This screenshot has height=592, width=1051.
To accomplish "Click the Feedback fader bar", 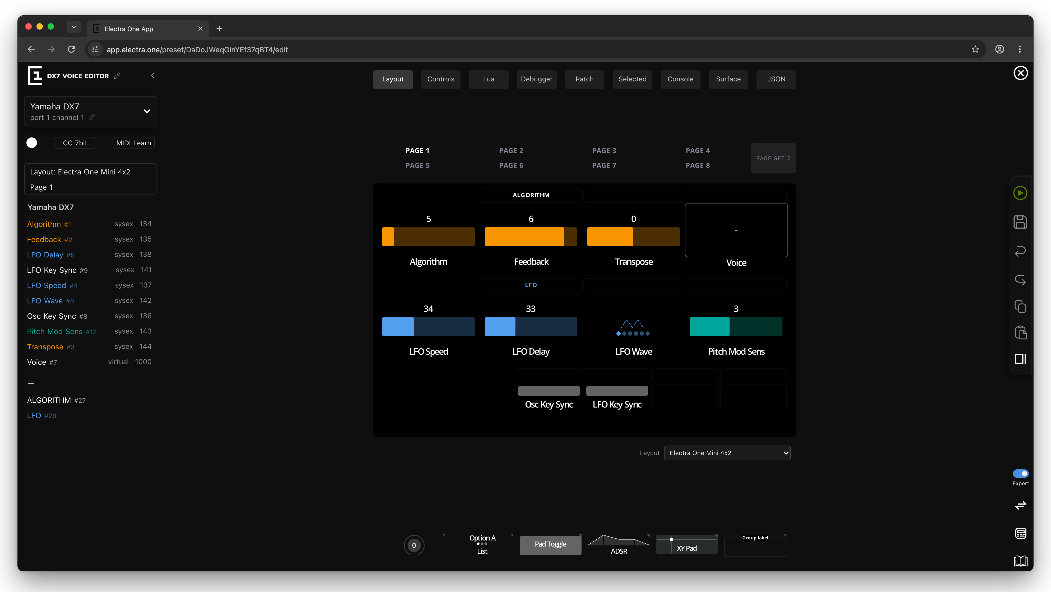I will point(531,237).
